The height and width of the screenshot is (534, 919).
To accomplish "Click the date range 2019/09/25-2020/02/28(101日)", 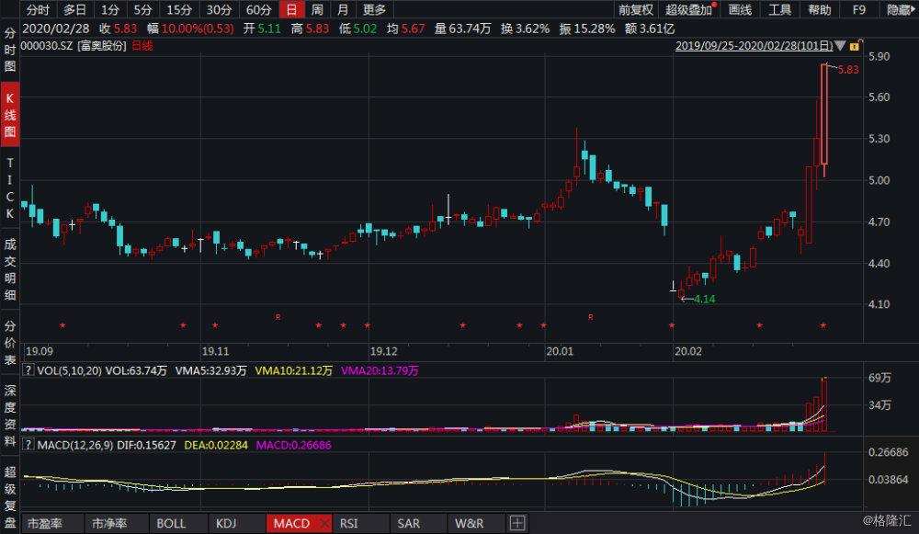I will point(754,46).
